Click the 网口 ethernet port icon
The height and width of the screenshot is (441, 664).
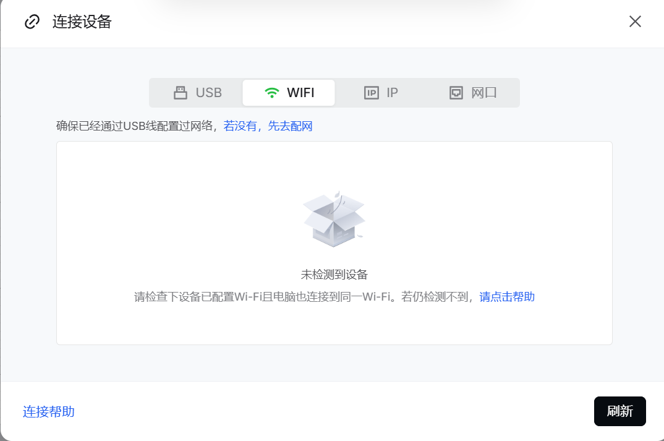[456, 93]
